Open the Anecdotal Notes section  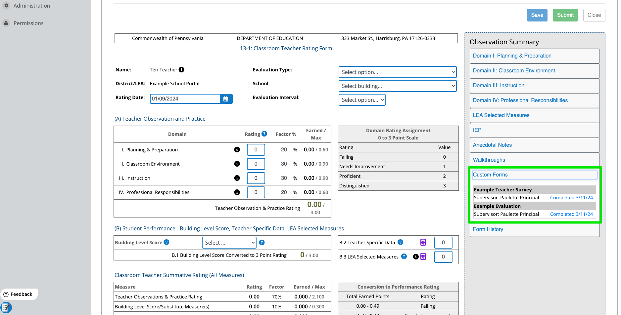tap(535, 145)
